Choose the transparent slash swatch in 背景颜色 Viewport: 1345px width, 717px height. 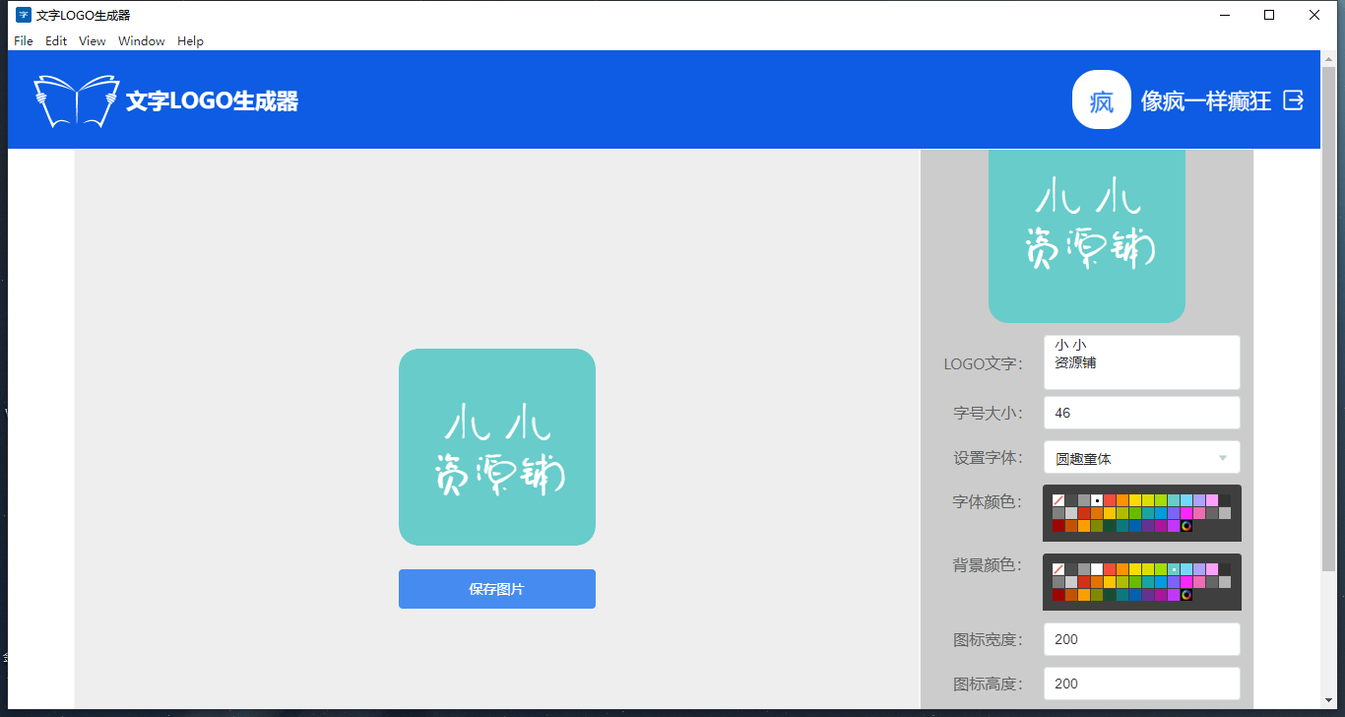[1058, 569]
